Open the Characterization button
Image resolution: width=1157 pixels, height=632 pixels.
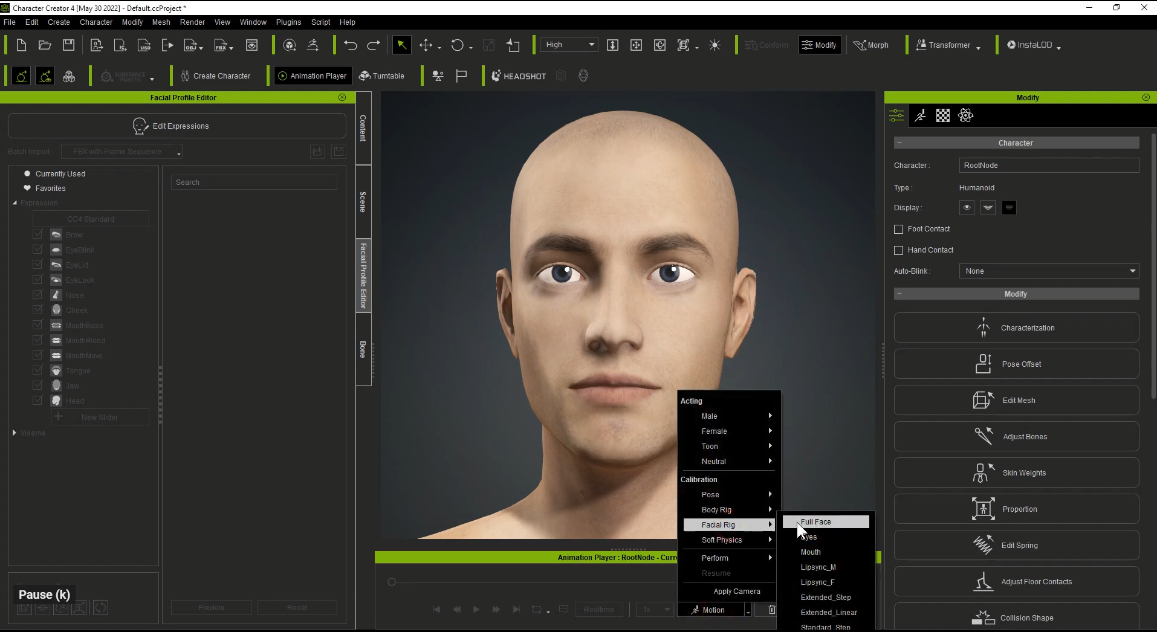[1016, 328]
